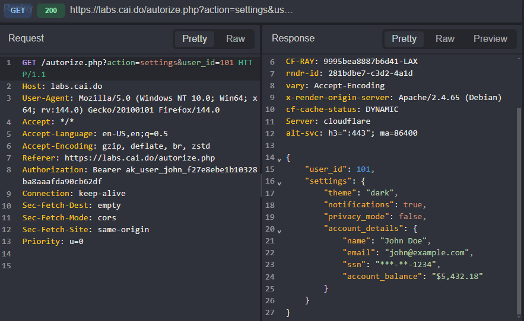The image size is (524, 321).
Task: Click the user_id=101 parameter in request line
Action: tap(208, 63)
